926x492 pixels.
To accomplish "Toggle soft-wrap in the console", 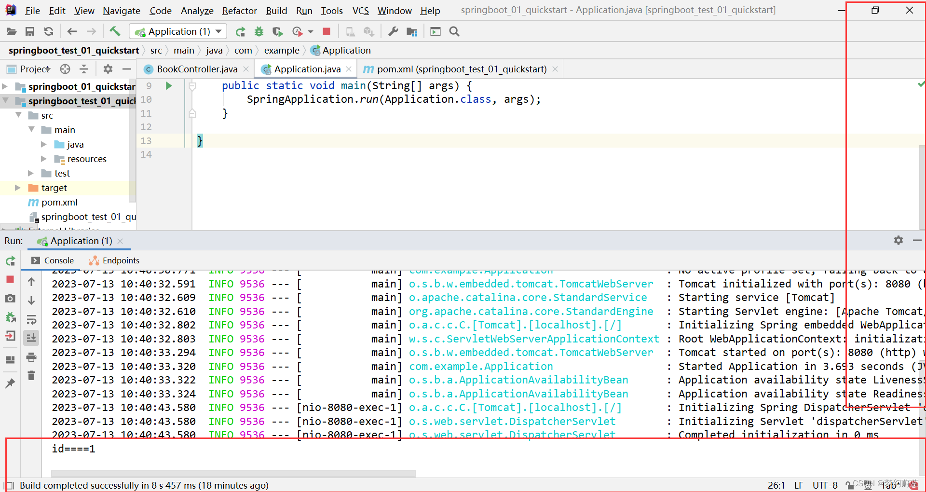I will tap(31, 319).
